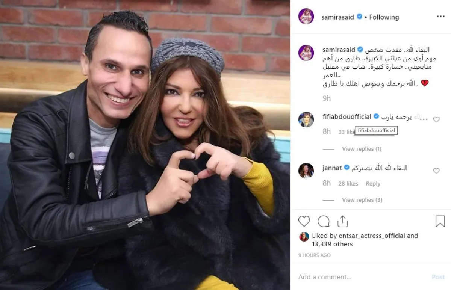This screenshot has width=451, height=290.
Task: Open jannat's profile avatar
Action: 306,171
